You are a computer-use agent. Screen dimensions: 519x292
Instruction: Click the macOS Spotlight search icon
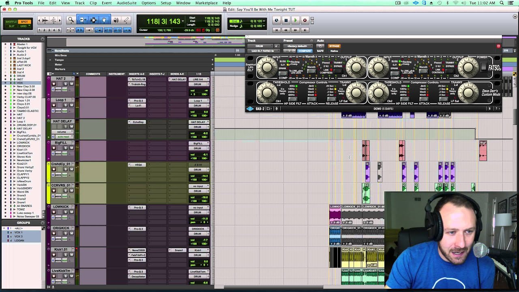(502, 3)
